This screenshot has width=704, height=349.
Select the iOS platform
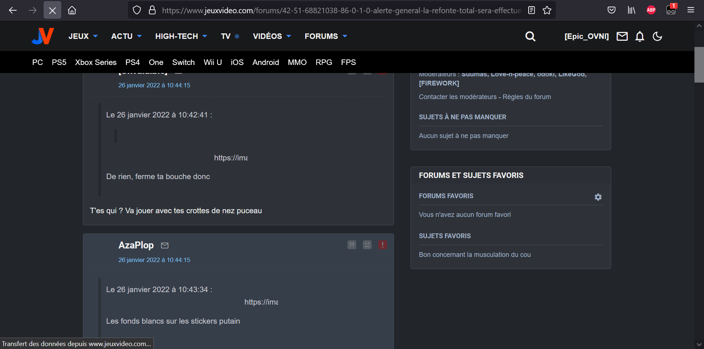237,62
